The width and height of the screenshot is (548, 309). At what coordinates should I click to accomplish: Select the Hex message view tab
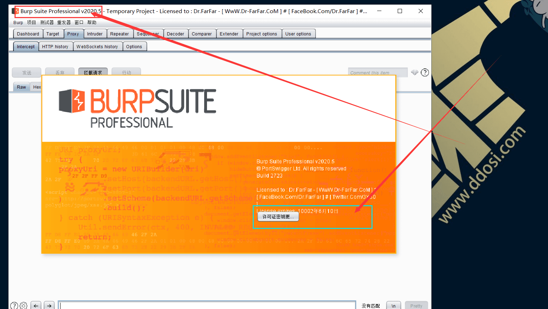(37, 87)
